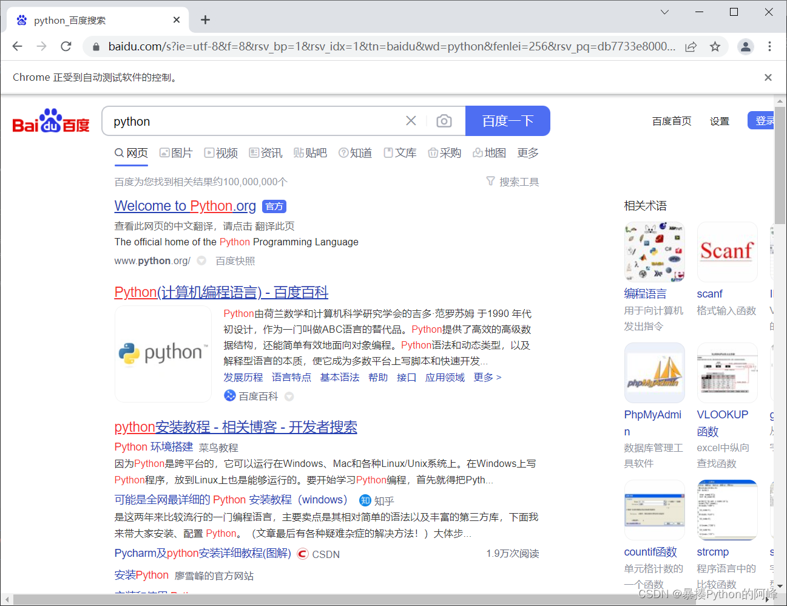Click the vertical scrollbar thumb

coord(780,165)
